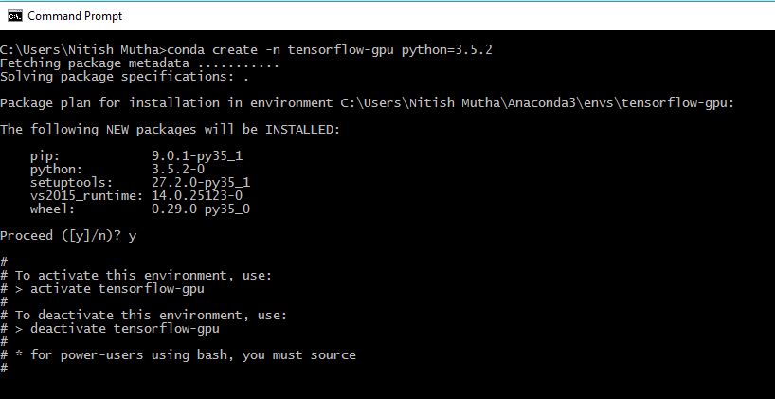Click the NEW packages will be INSTALLED line
775x399 pixels.
pos(171,130)
